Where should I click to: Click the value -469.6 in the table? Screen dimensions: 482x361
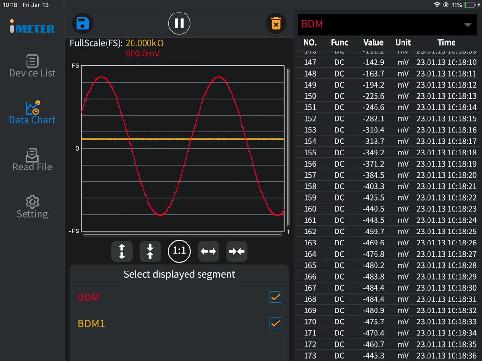click(x=373, y=243)
